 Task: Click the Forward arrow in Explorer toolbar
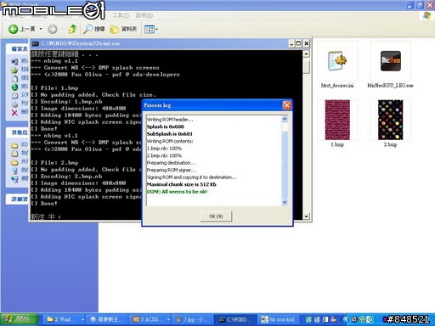pyautogui.click(x=53, y=29)
